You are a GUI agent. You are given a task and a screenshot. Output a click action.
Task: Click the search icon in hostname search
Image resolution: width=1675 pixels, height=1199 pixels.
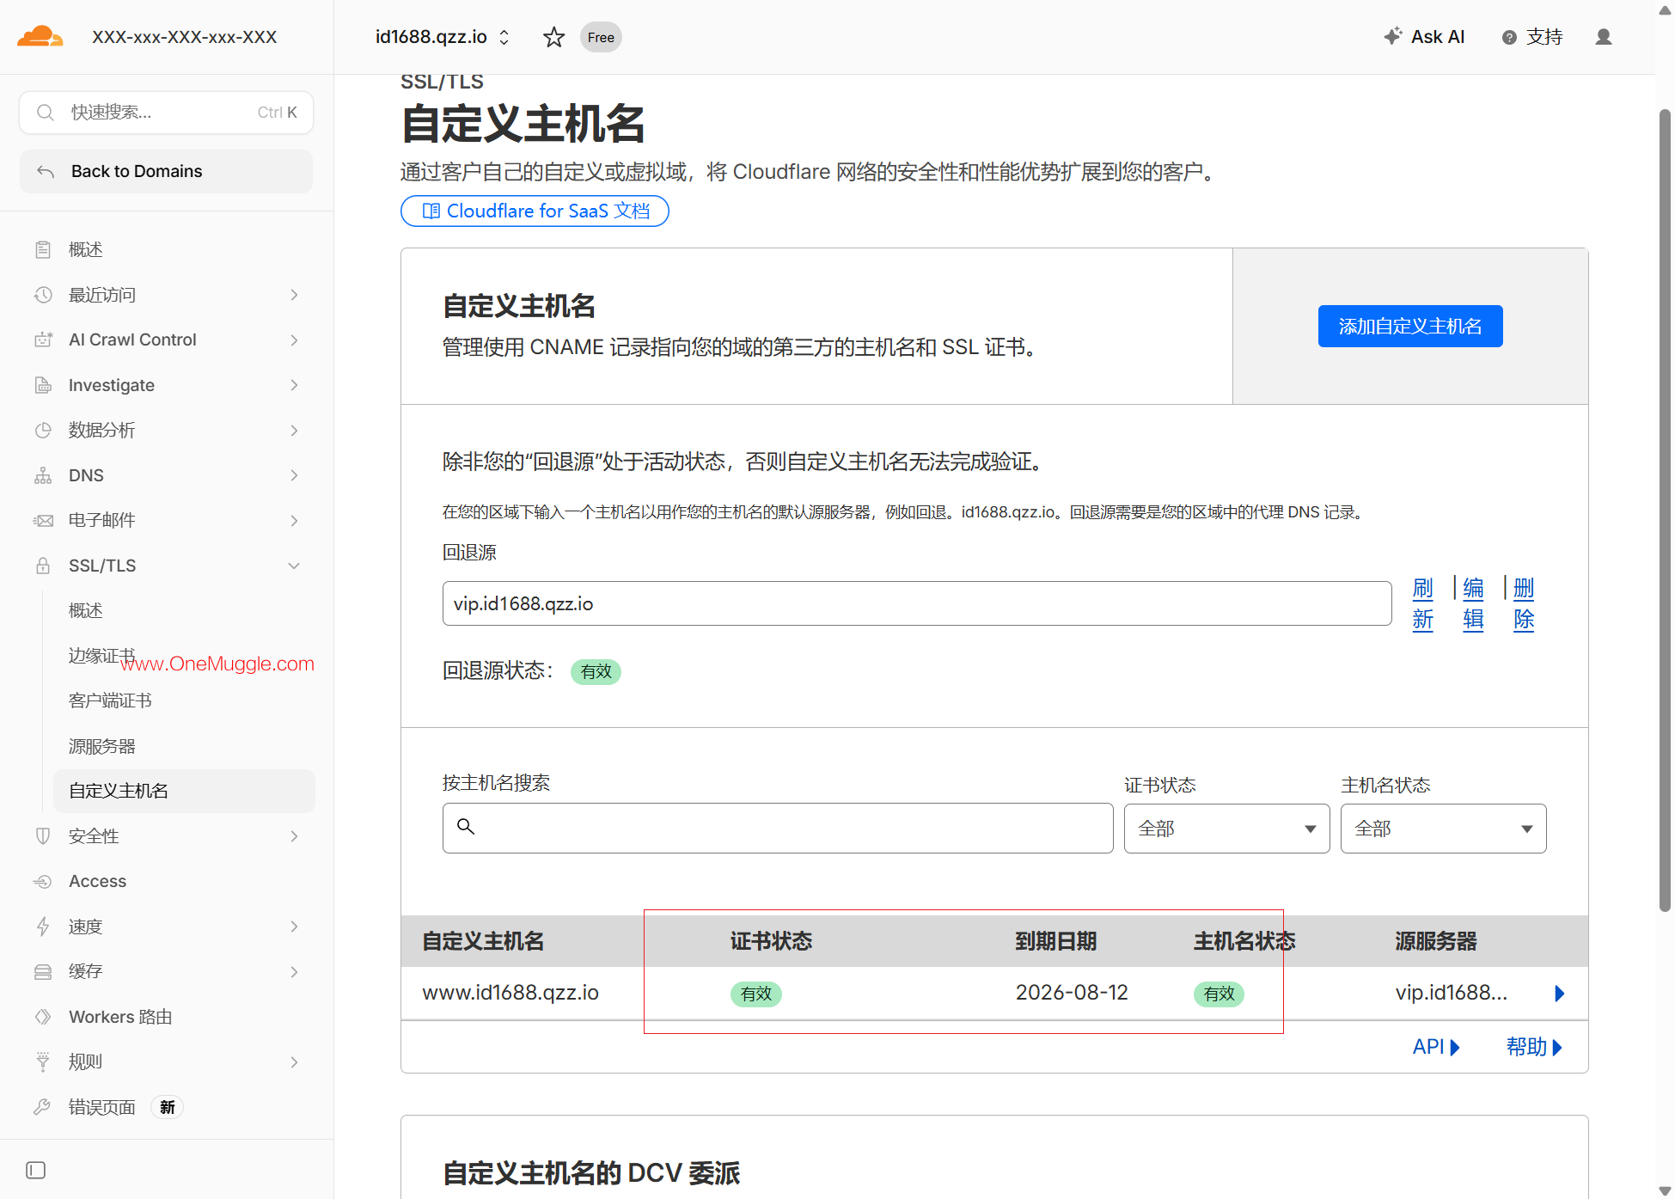click(x=466, y=827)
